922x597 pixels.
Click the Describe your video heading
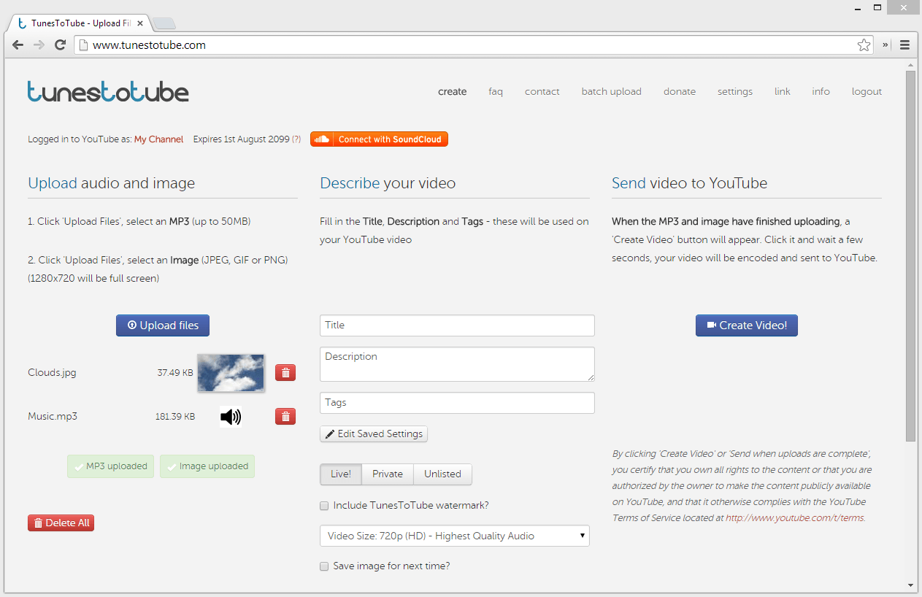(x=388, y=183)
